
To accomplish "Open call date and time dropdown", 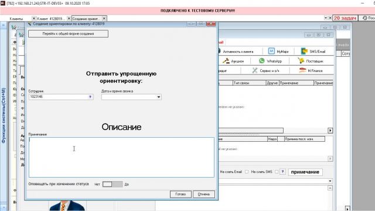I will tap(159, 97).
